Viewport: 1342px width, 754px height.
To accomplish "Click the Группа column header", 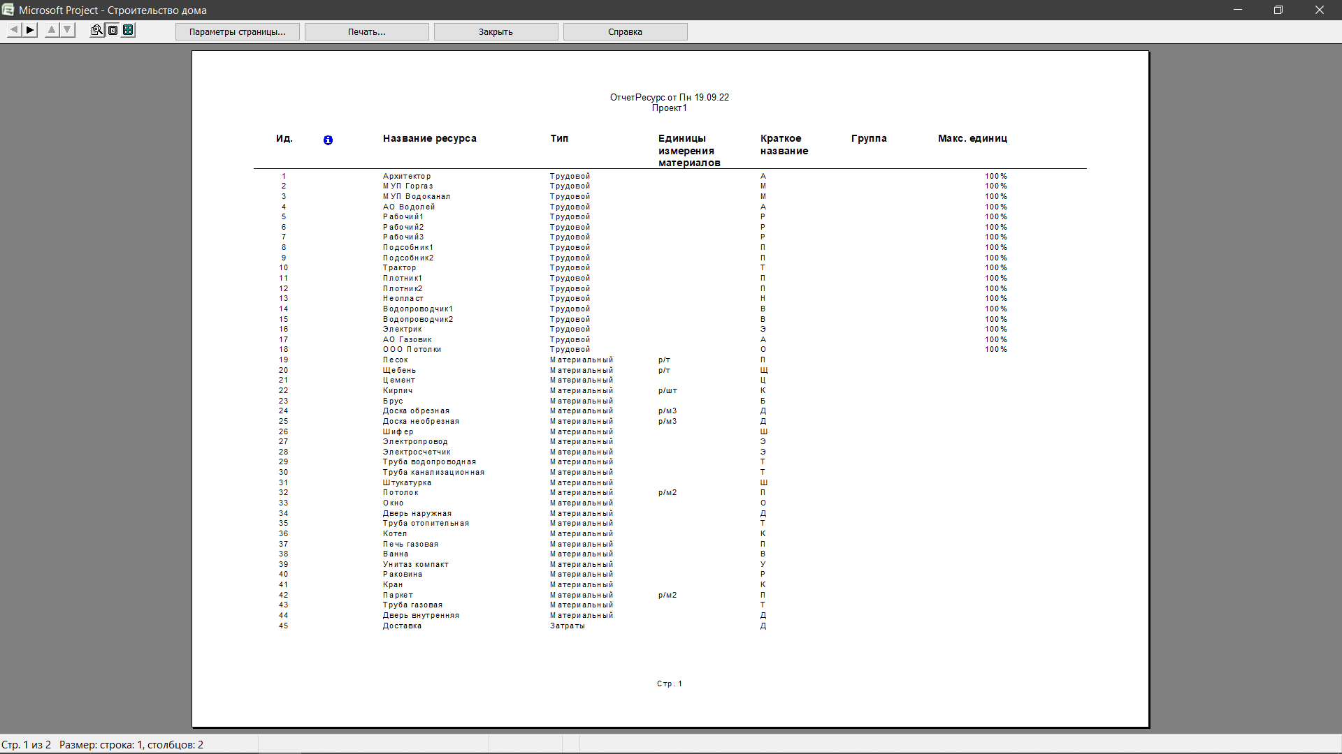I will tap(869, 138).
